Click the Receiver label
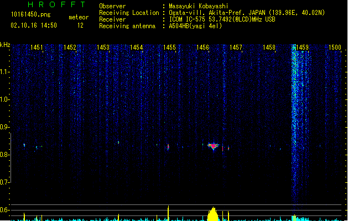The image size is (348, 221). point(112,19)
